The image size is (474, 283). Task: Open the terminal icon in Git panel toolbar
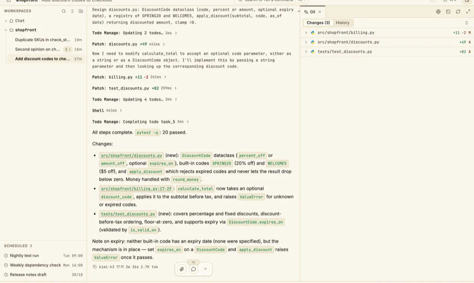[x=448, y=12]
